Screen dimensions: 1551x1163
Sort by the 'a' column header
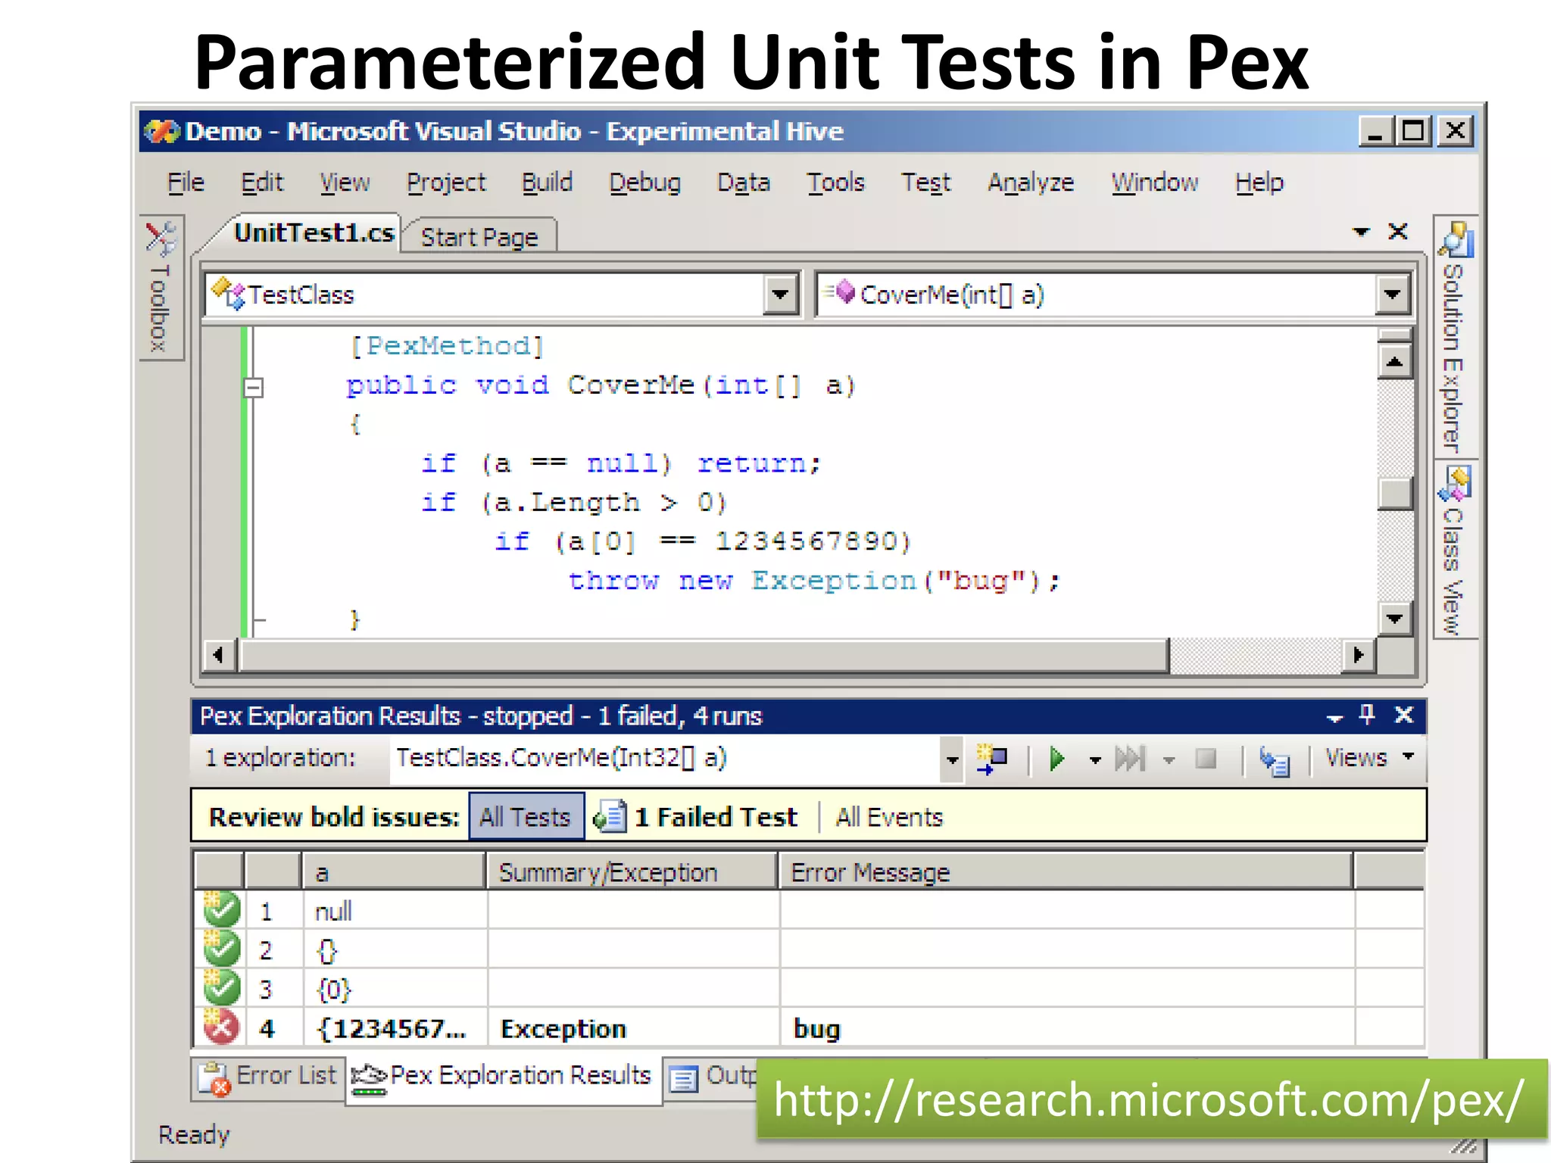click(x=394, y=871)
